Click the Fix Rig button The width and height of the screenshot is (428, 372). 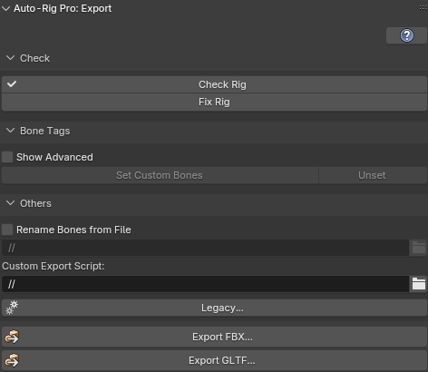(214, 103)
